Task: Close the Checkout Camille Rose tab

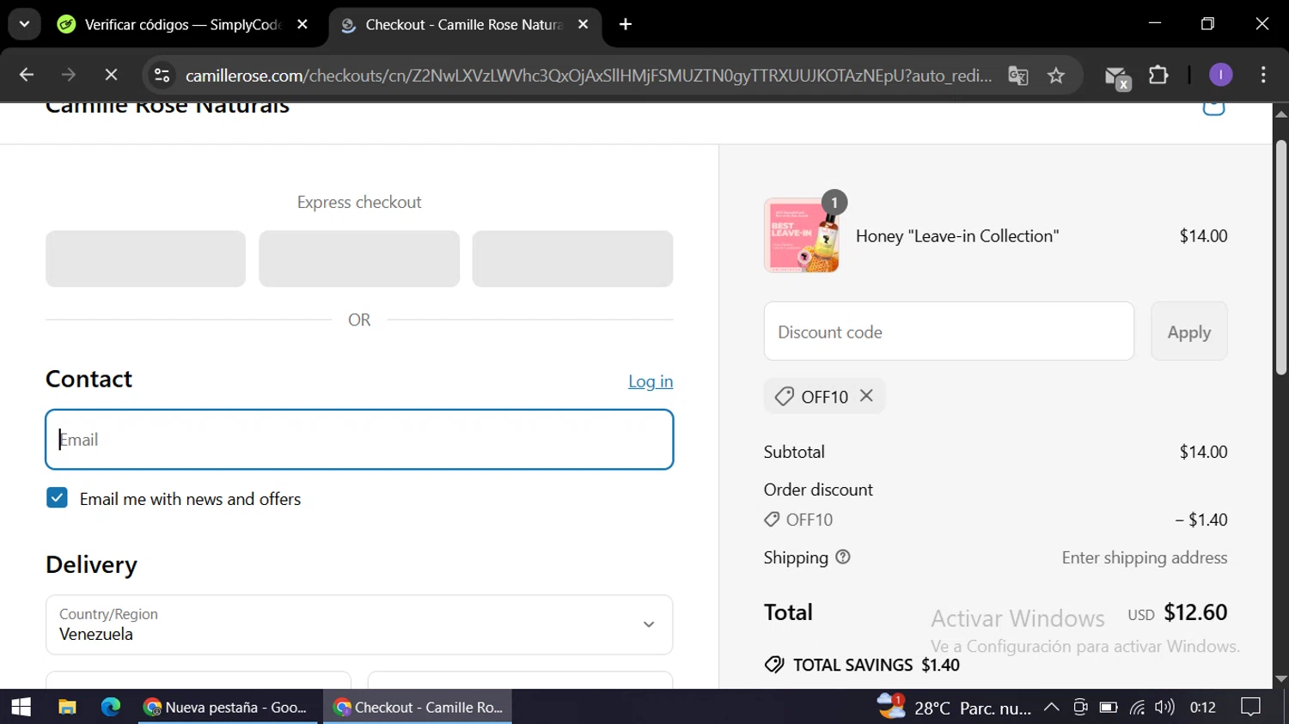Action: click(583, 24)
